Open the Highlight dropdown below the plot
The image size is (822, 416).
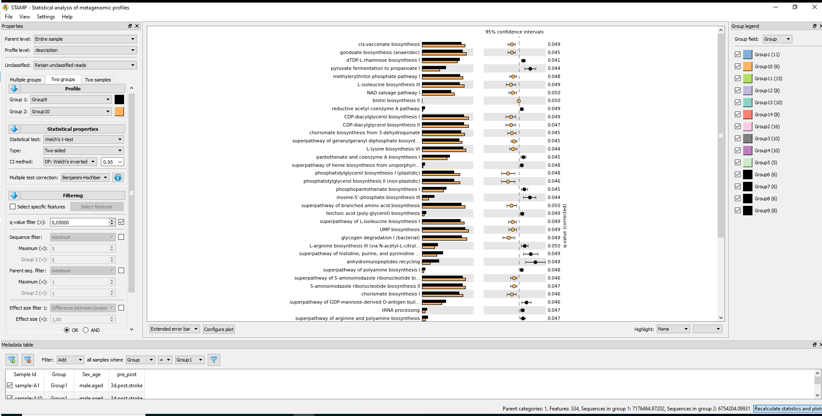(x=673, y=329)
